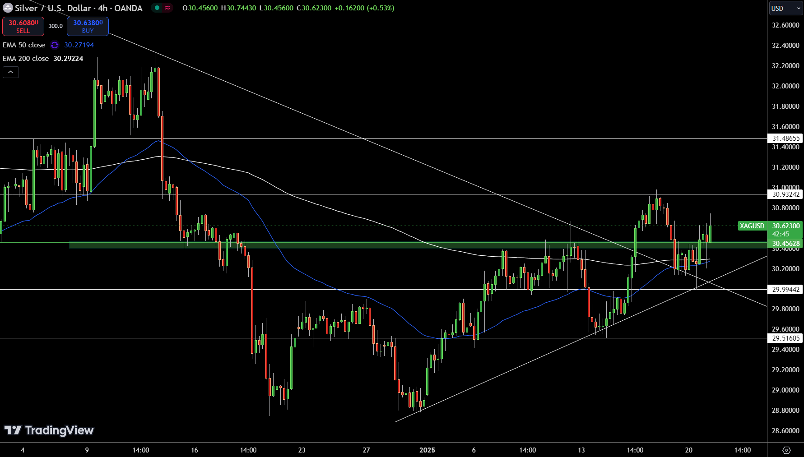Click the change +0.16200 (+0.53%) value
Viewport: 804px width, 457px height.
tap(364, 8)
